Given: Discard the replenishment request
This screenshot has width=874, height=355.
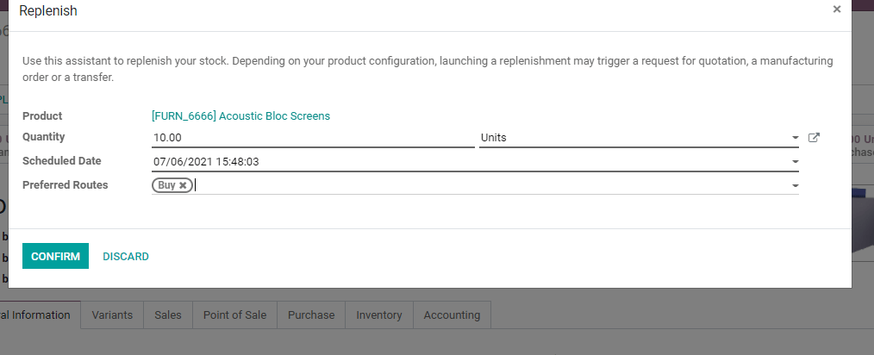Looking at the screenshot, I should [126, 256].
